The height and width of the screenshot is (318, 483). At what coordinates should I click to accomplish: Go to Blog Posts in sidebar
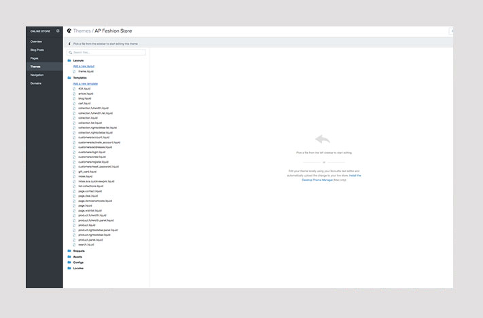pos(37,49)
